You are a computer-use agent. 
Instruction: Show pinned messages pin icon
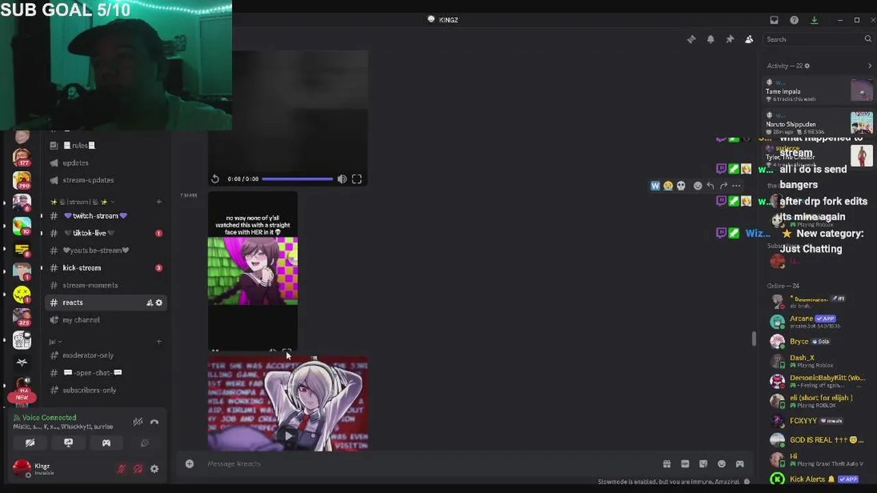coord(730,40)
